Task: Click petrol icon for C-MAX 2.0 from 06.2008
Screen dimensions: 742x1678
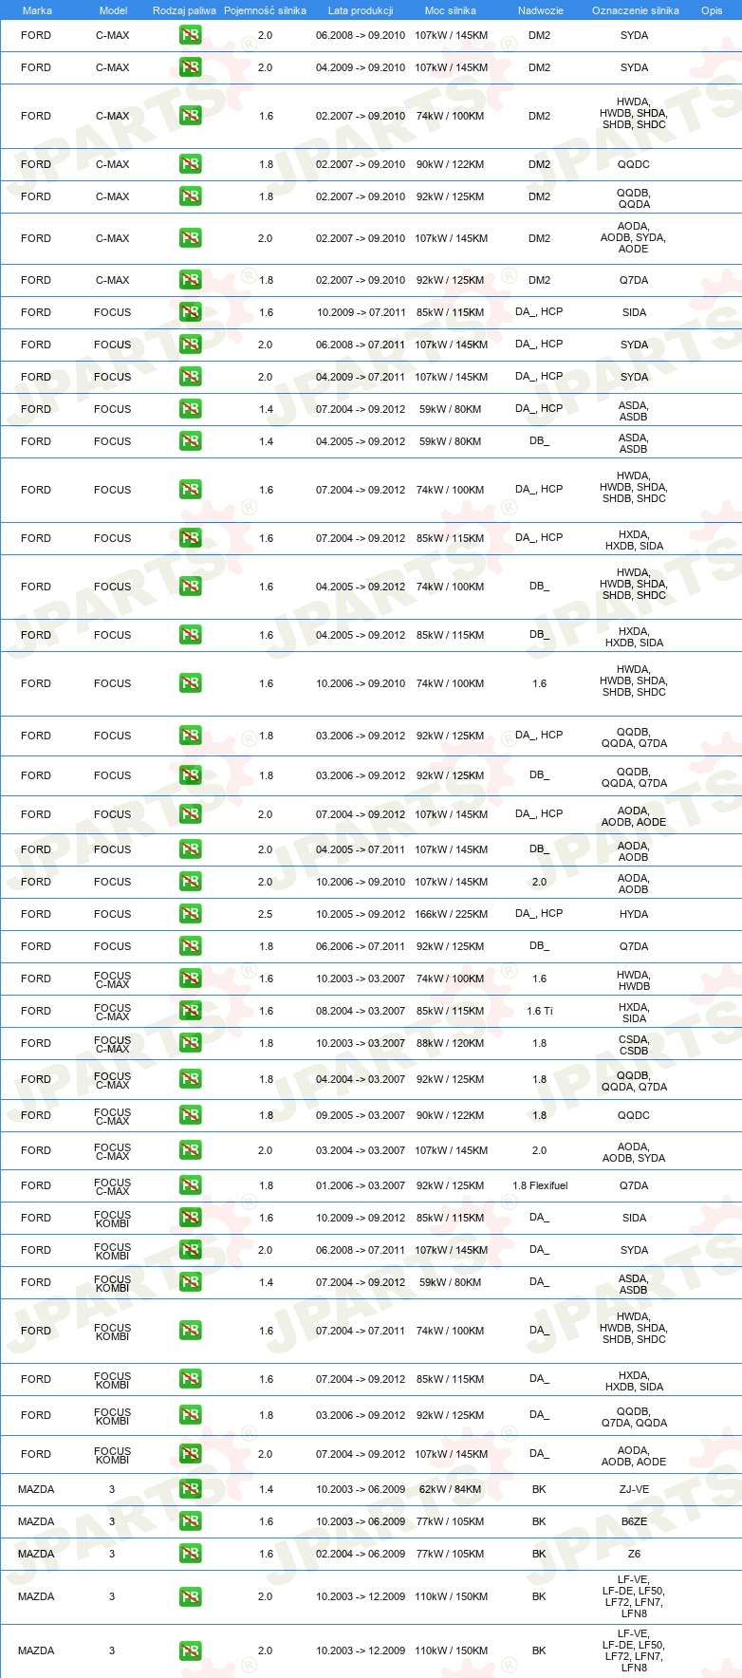Action: [x=191, y=35]
